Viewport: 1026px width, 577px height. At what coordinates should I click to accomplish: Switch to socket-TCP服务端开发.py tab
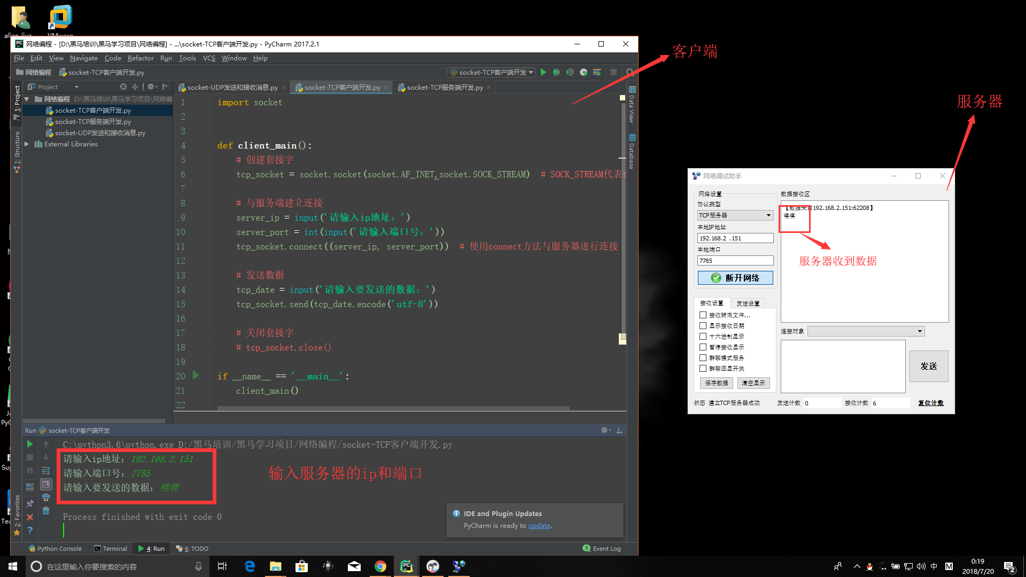(x=444, y=88)
